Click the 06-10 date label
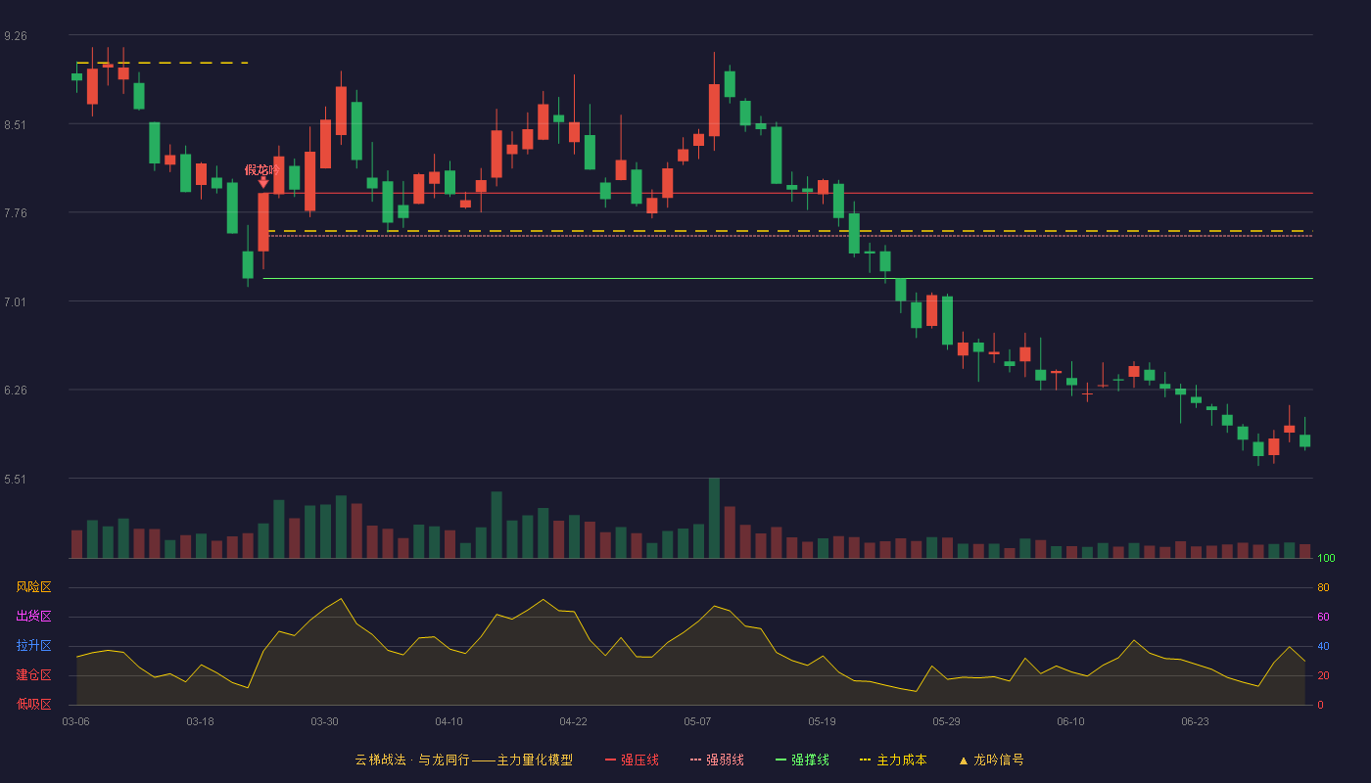Image resolution: width=1371 pixels, height=783 pixels. [1070, 721]
